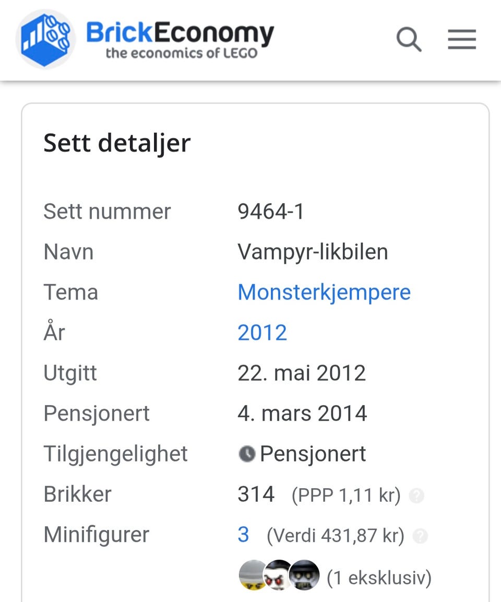Click the tagline the economics of LEGO
The width and height of the screenshot is (501, 602).
[182, 53]
